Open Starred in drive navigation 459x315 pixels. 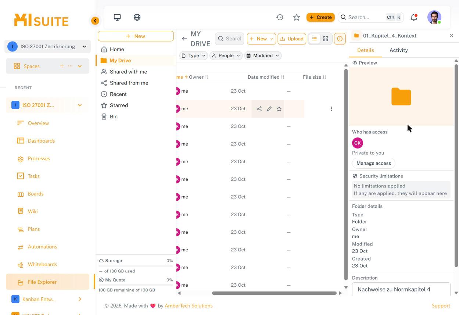(x=119, y=105)
